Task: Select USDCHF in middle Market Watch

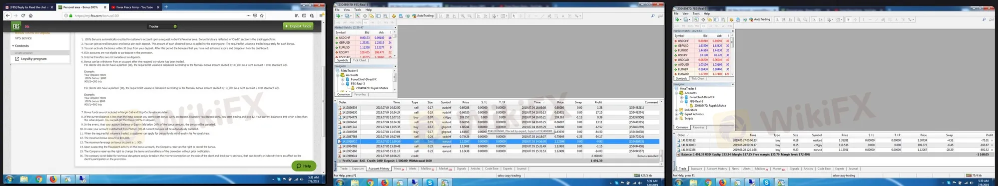Action: [363, 37]
